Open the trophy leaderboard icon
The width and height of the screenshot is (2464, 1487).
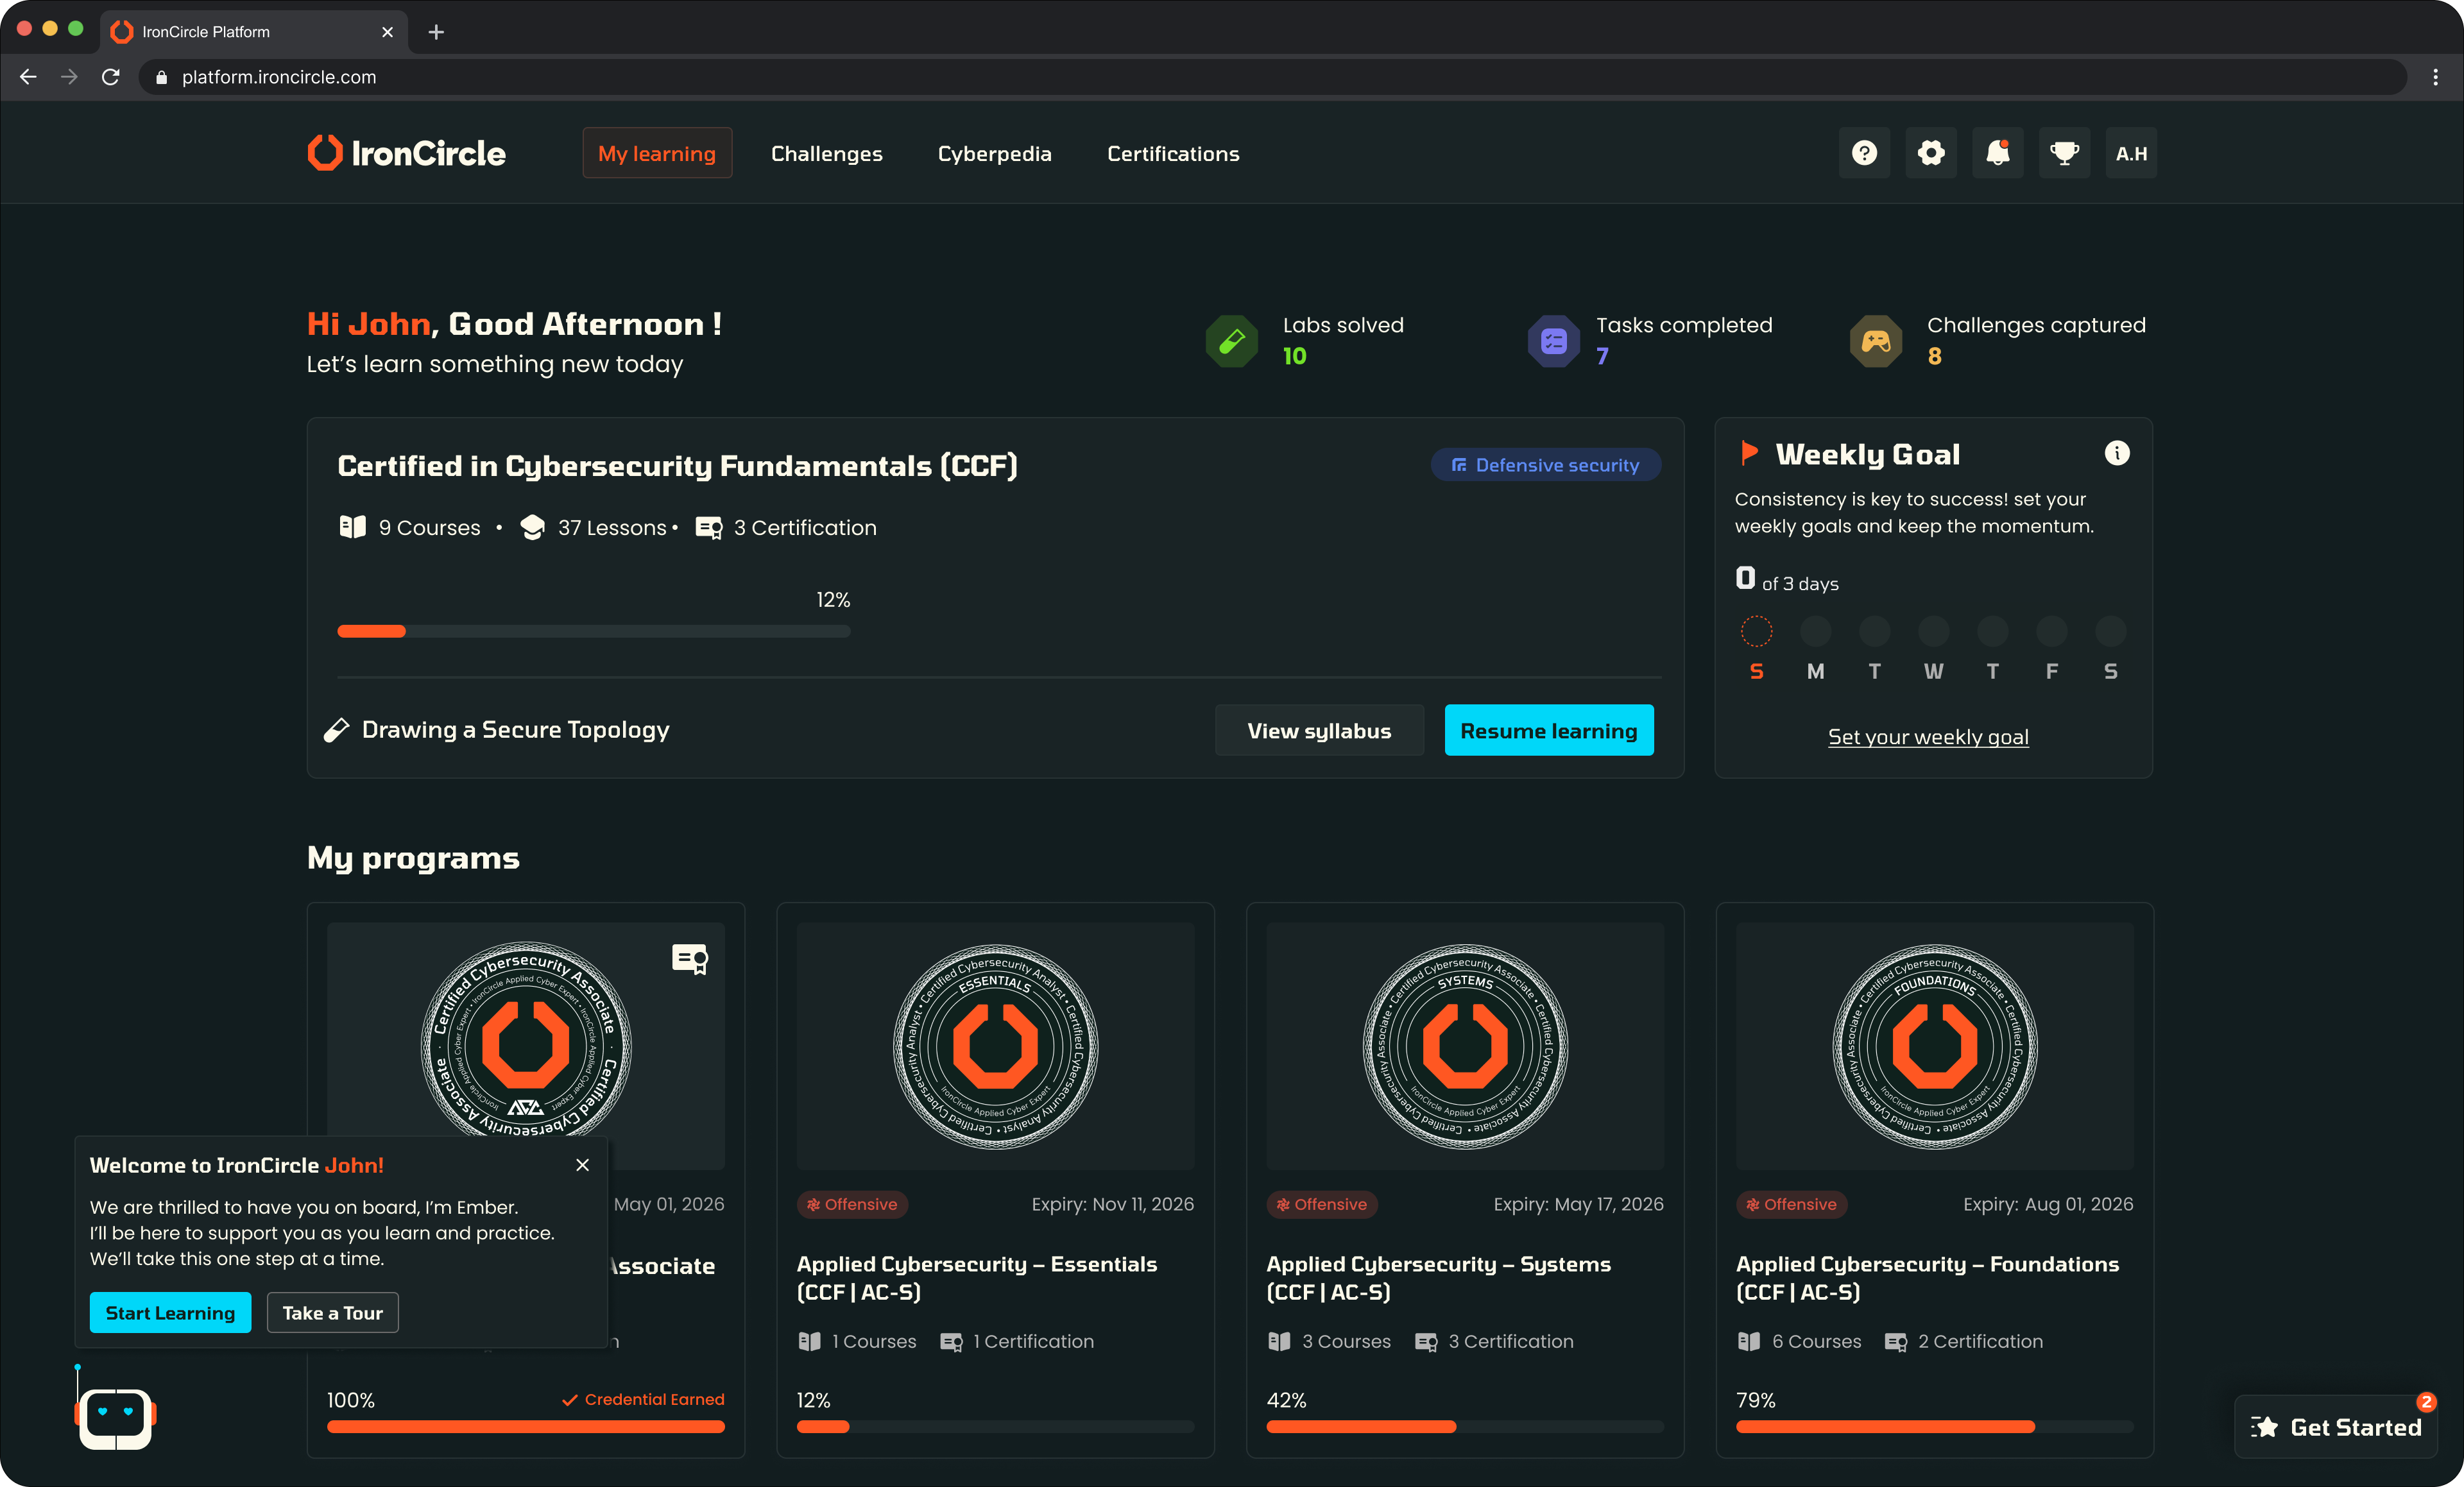pyautogui.click(x=2064, y=153)
